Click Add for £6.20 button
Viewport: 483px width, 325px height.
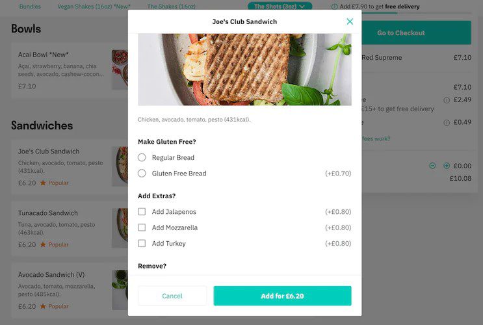283,296
